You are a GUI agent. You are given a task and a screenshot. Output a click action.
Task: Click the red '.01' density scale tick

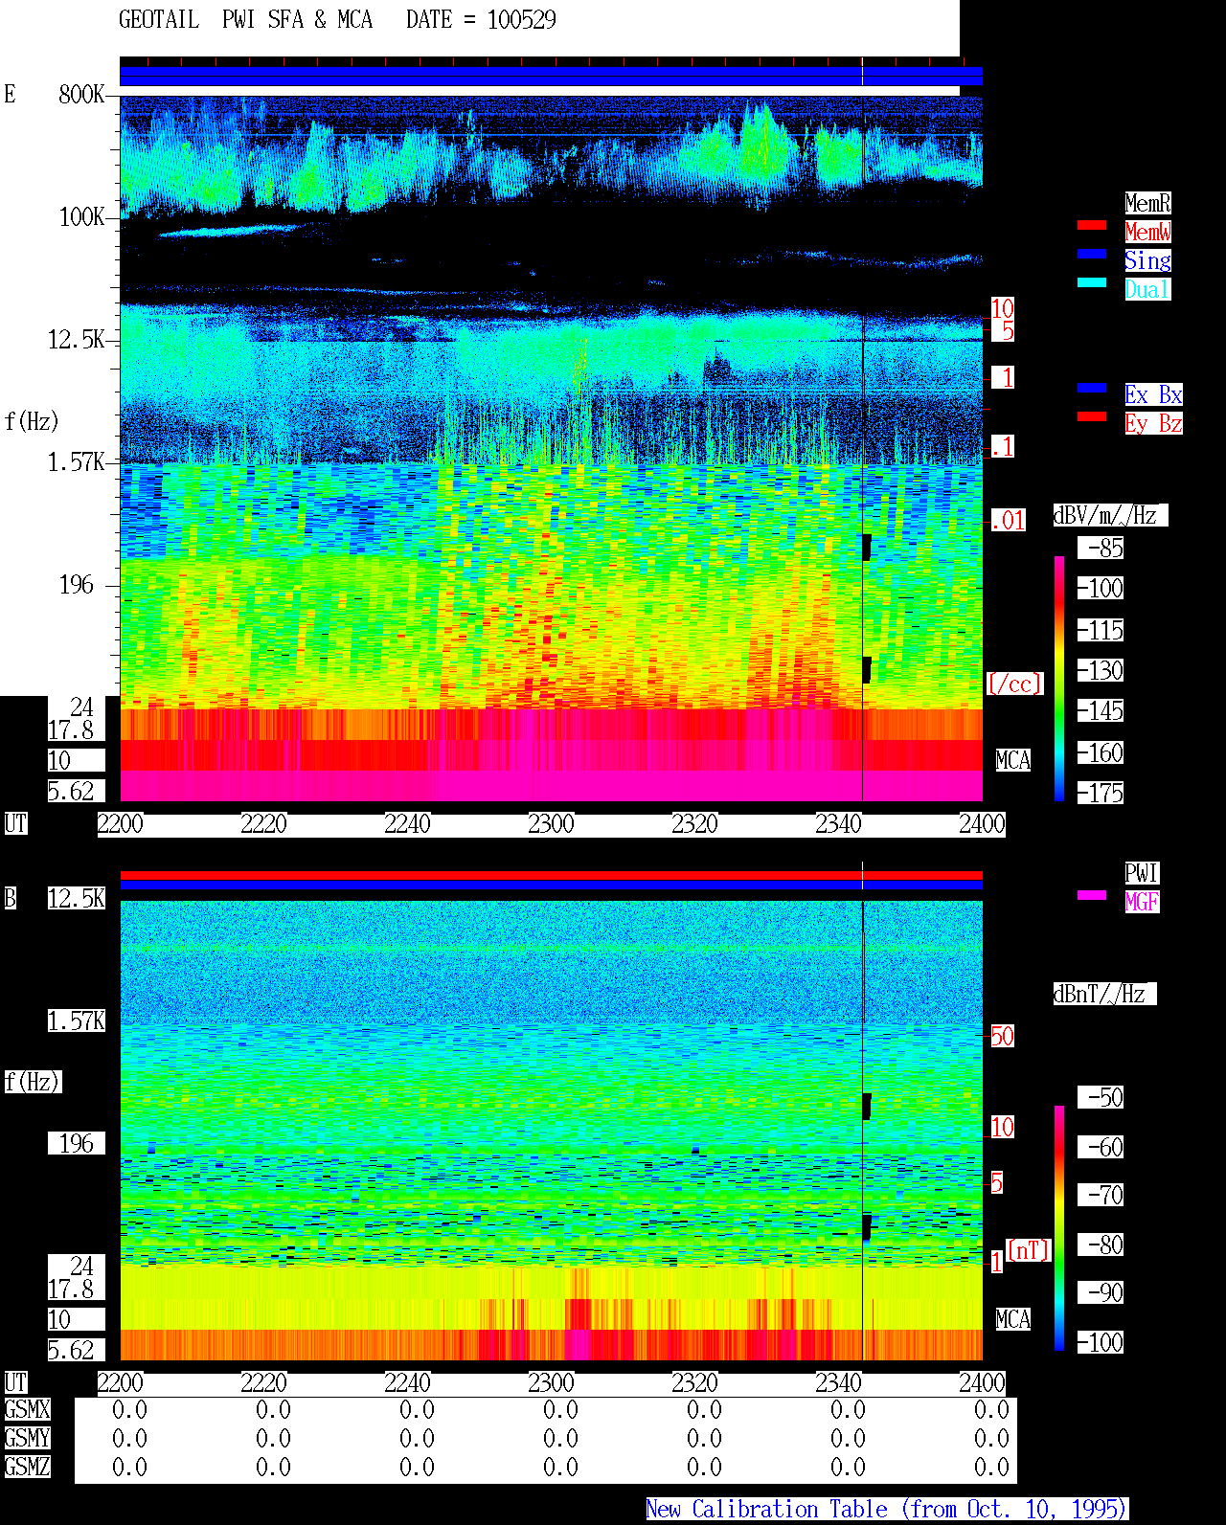pos(1009,521)
